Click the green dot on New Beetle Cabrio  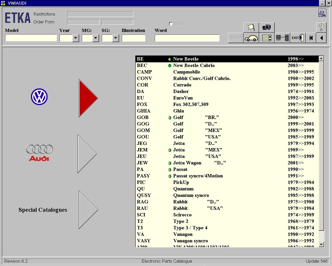pyautogui.click(x=170, y=66)
